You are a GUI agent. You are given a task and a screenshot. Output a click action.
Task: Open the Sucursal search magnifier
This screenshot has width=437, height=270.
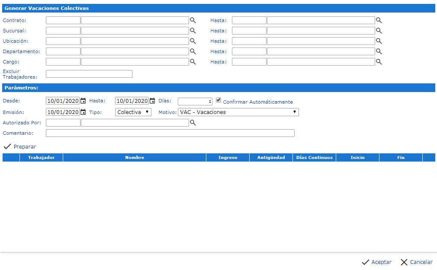tap(193, 31)
